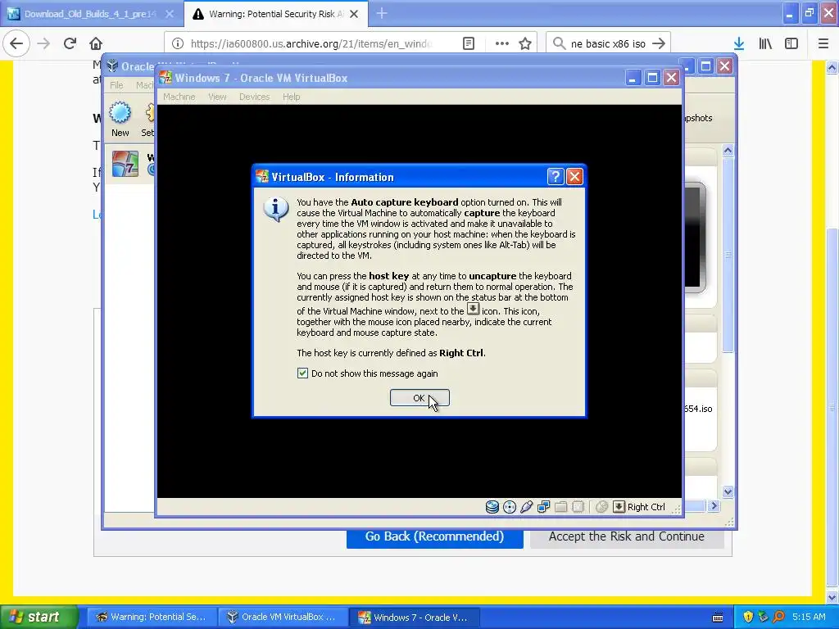
Task: Open Firefox Library icon
Action: click(765, 43)
